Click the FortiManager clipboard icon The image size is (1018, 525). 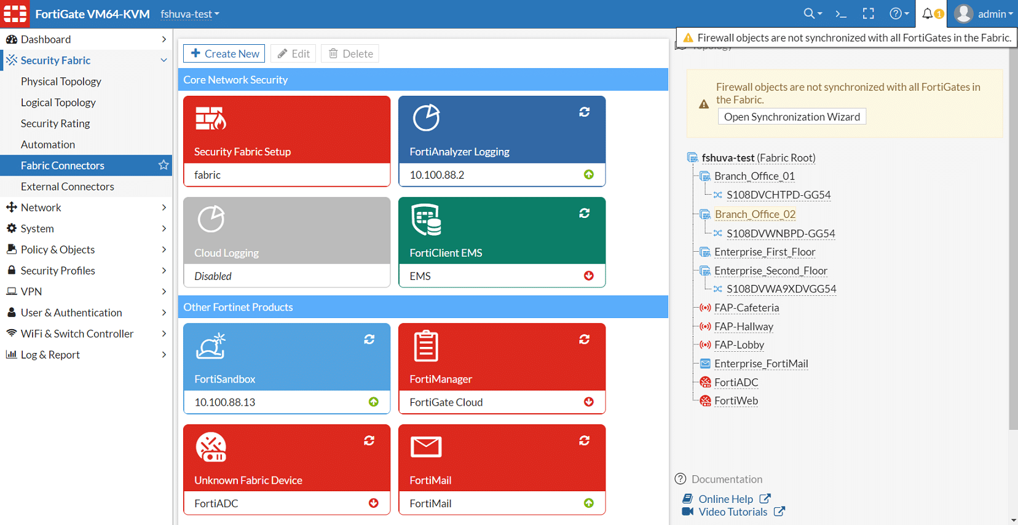pyautogui.click(x=426, y=346)
